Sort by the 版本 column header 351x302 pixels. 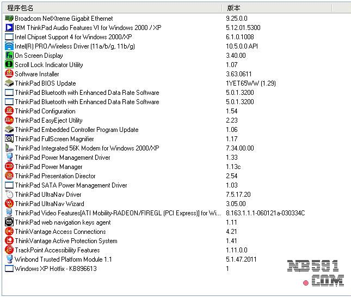[x=276, y=8]
